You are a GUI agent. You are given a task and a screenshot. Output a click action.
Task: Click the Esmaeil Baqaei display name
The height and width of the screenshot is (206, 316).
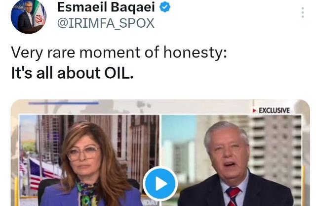click(106, 7)
